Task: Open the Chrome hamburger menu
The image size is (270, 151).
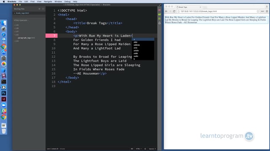Action: tap(267, 11)
